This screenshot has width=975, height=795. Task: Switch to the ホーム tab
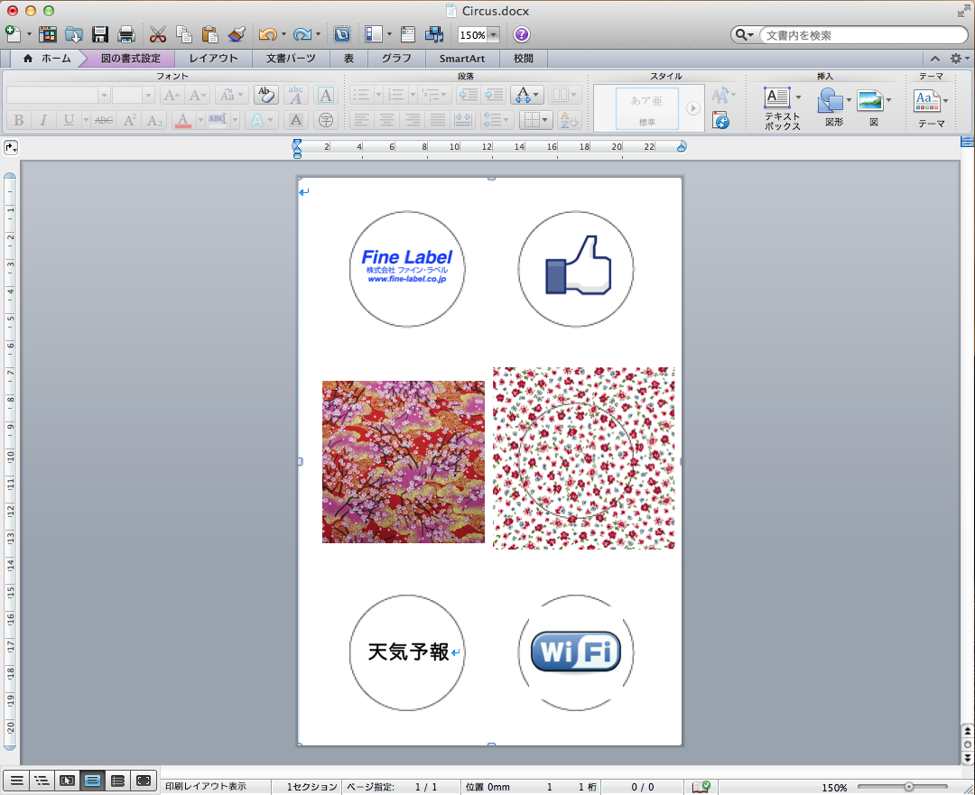pyautogui.click(x=47, y=59)
